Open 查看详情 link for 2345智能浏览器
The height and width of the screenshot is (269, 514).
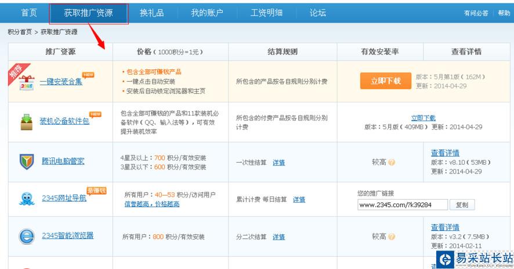pos(445,227)
